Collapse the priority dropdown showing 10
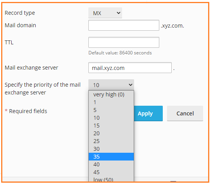 coord(111,85)
